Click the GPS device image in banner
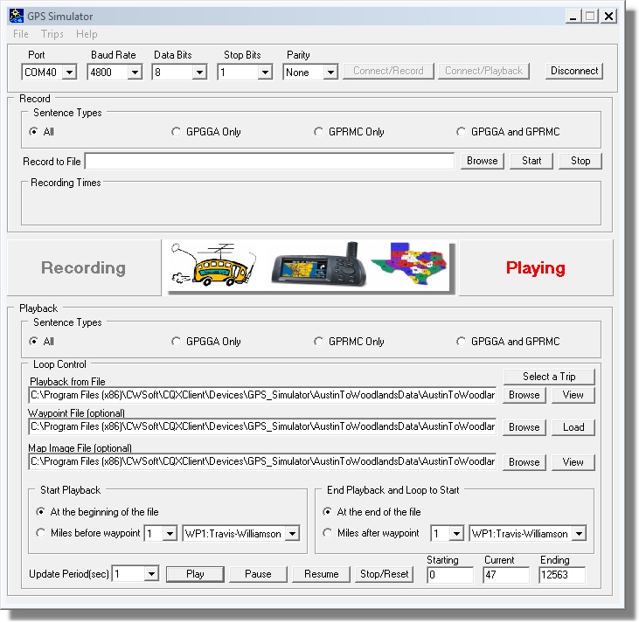 point(319,266)
